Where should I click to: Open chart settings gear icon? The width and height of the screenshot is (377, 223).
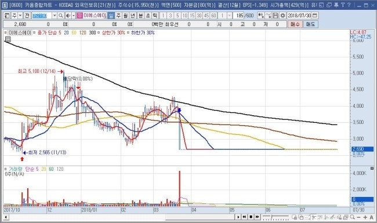click(283, 16)
